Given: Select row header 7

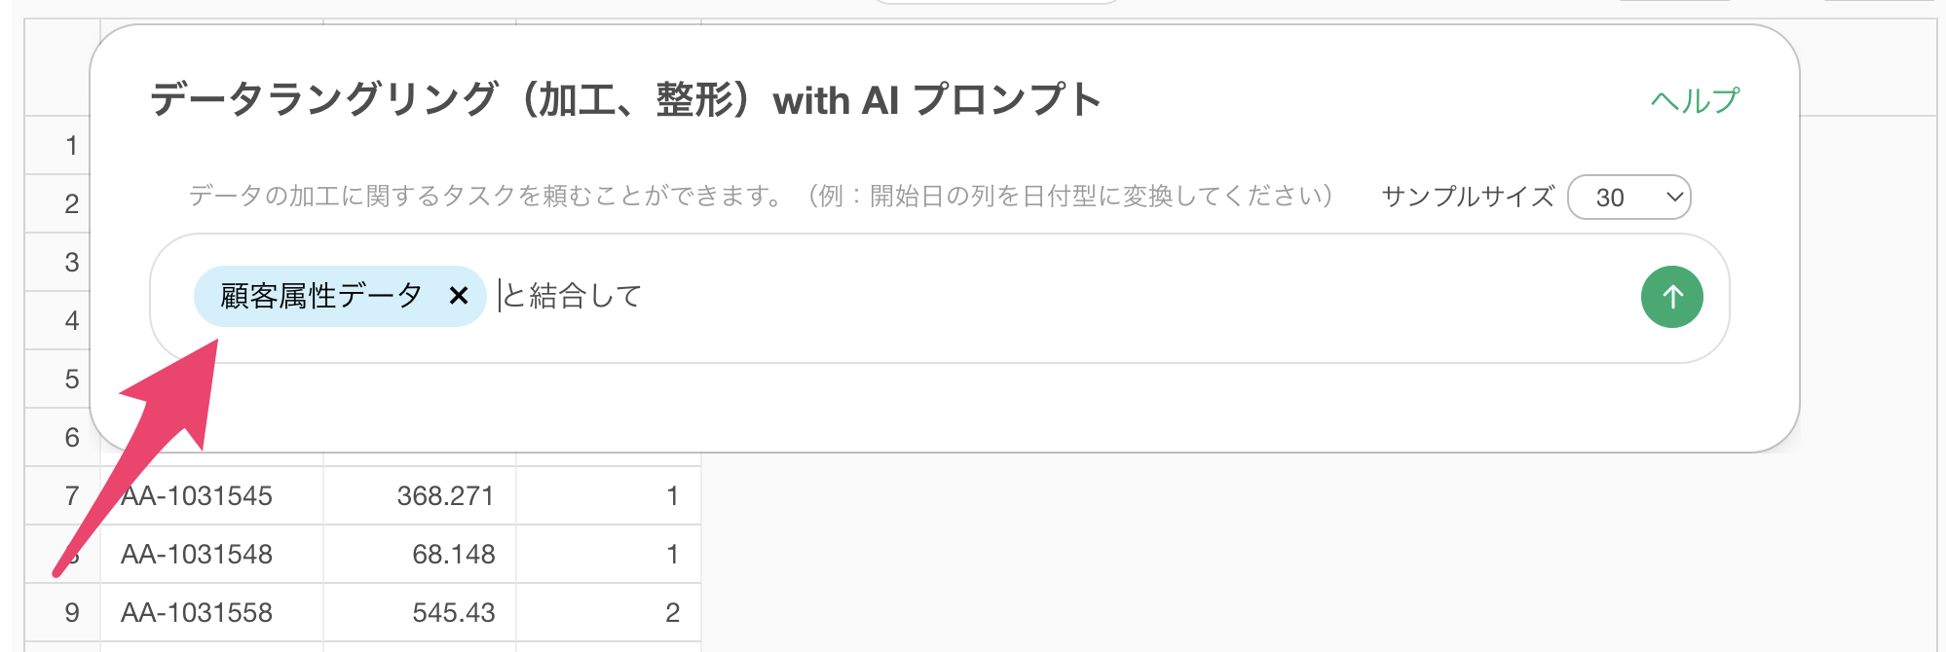Looking at the screenshot, I should pyautogui.click(x=62, y=496).
